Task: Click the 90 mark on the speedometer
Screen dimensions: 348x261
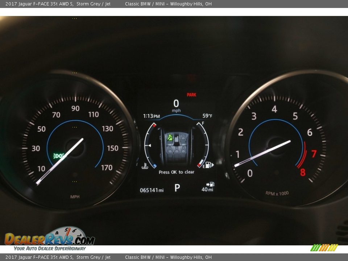Action: point(75,108)
